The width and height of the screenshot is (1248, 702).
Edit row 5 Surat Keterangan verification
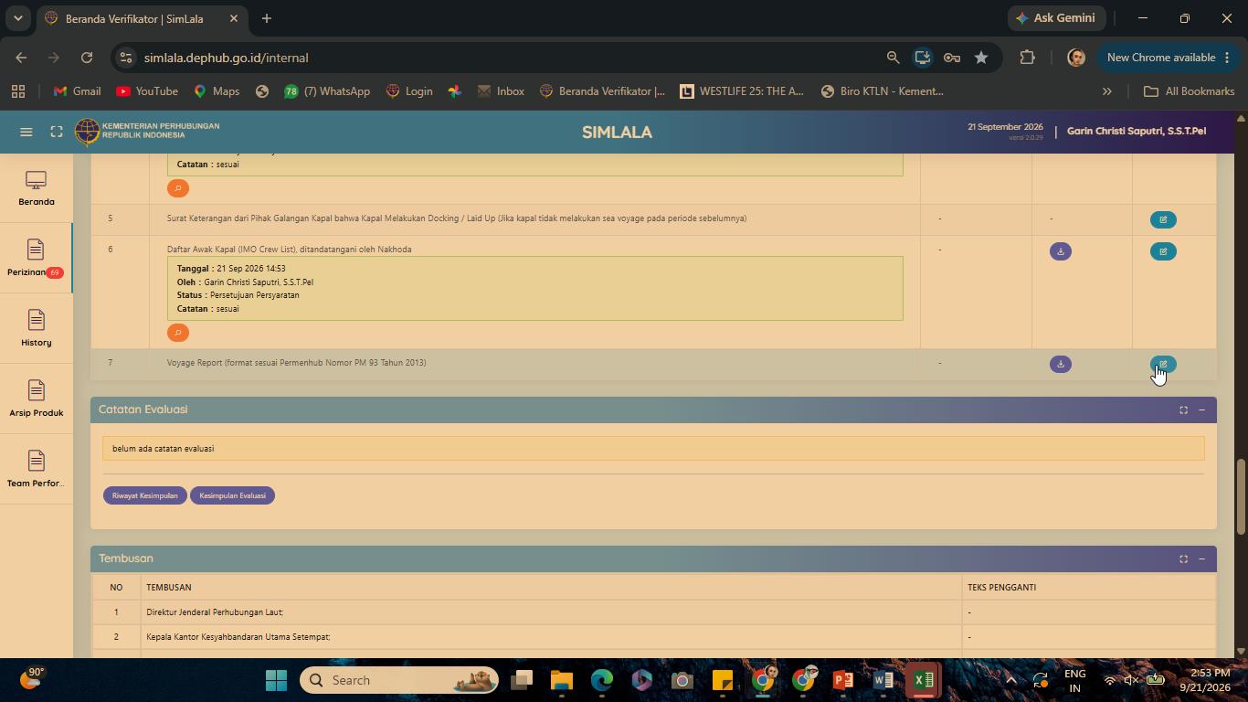(x=1163, y=219)
